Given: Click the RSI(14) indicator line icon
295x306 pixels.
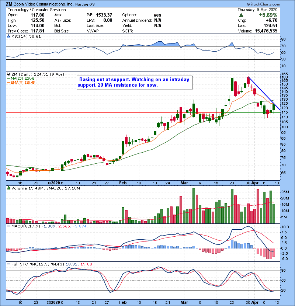Looking at the screenshot, I should pyautogui.click(x=8, y=36).
